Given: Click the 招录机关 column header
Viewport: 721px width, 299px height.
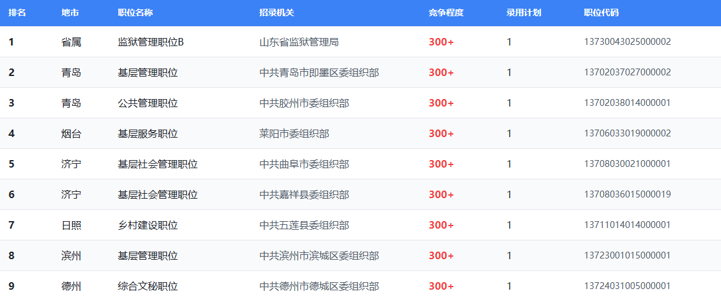Looking at the screenshot, I should [x=276, y=13].
